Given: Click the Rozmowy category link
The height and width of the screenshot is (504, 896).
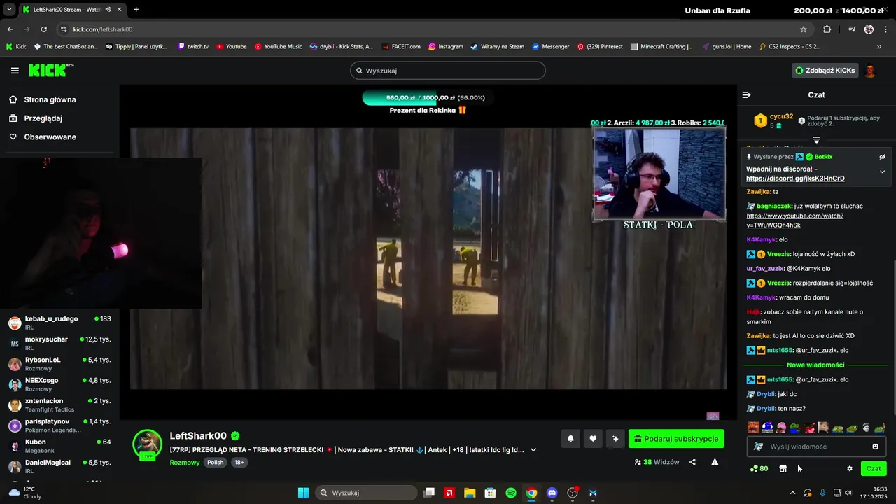Looking at the screenshot, I should click(x=185, y=463).
